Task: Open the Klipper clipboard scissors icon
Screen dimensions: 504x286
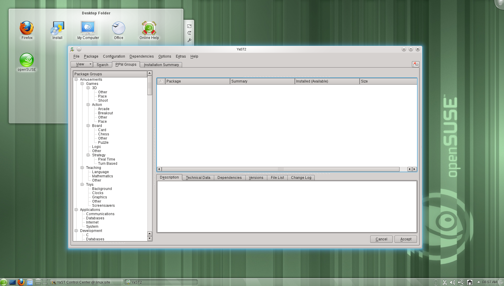Action: point(445,282)
